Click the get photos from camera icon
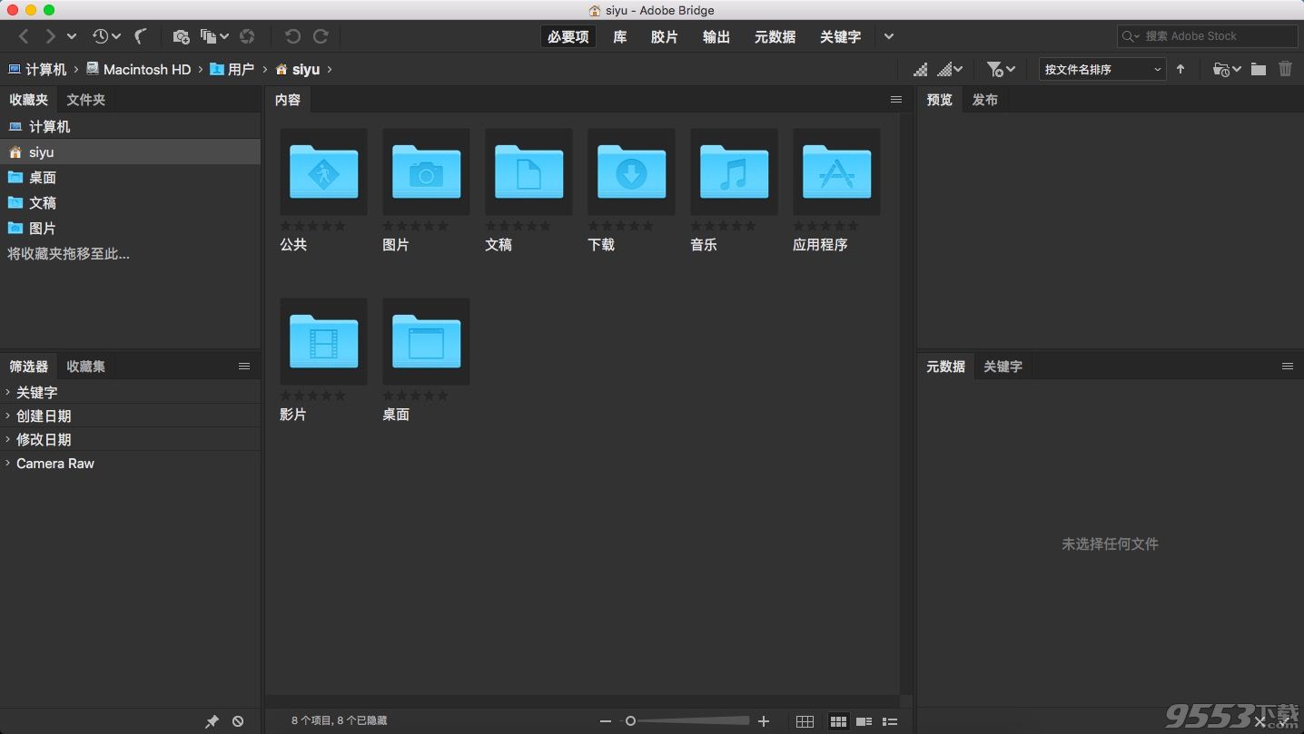1304x734 pixels. tap(181, 36)
